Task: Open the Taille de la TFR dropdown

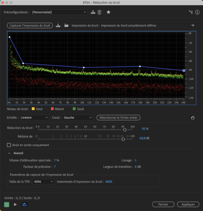Action: click(43, 181)
